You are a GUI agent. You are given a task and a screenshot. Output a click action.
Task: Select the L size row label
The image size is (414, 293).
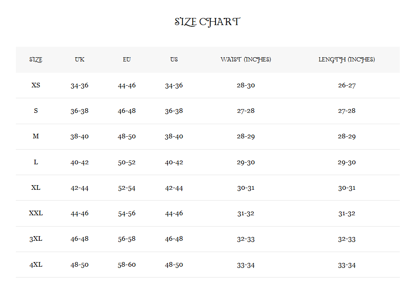pos(36,162)
